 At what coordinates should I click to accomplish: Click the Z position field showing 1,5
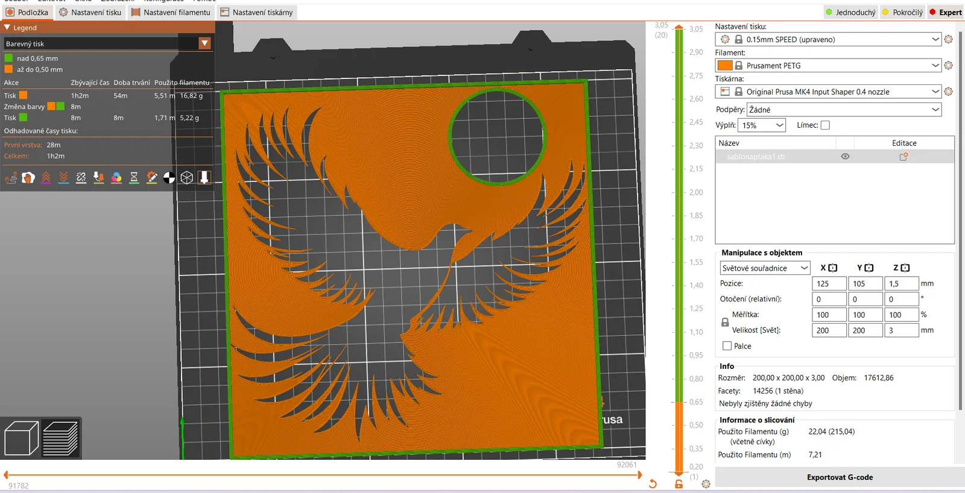[902, 283]
